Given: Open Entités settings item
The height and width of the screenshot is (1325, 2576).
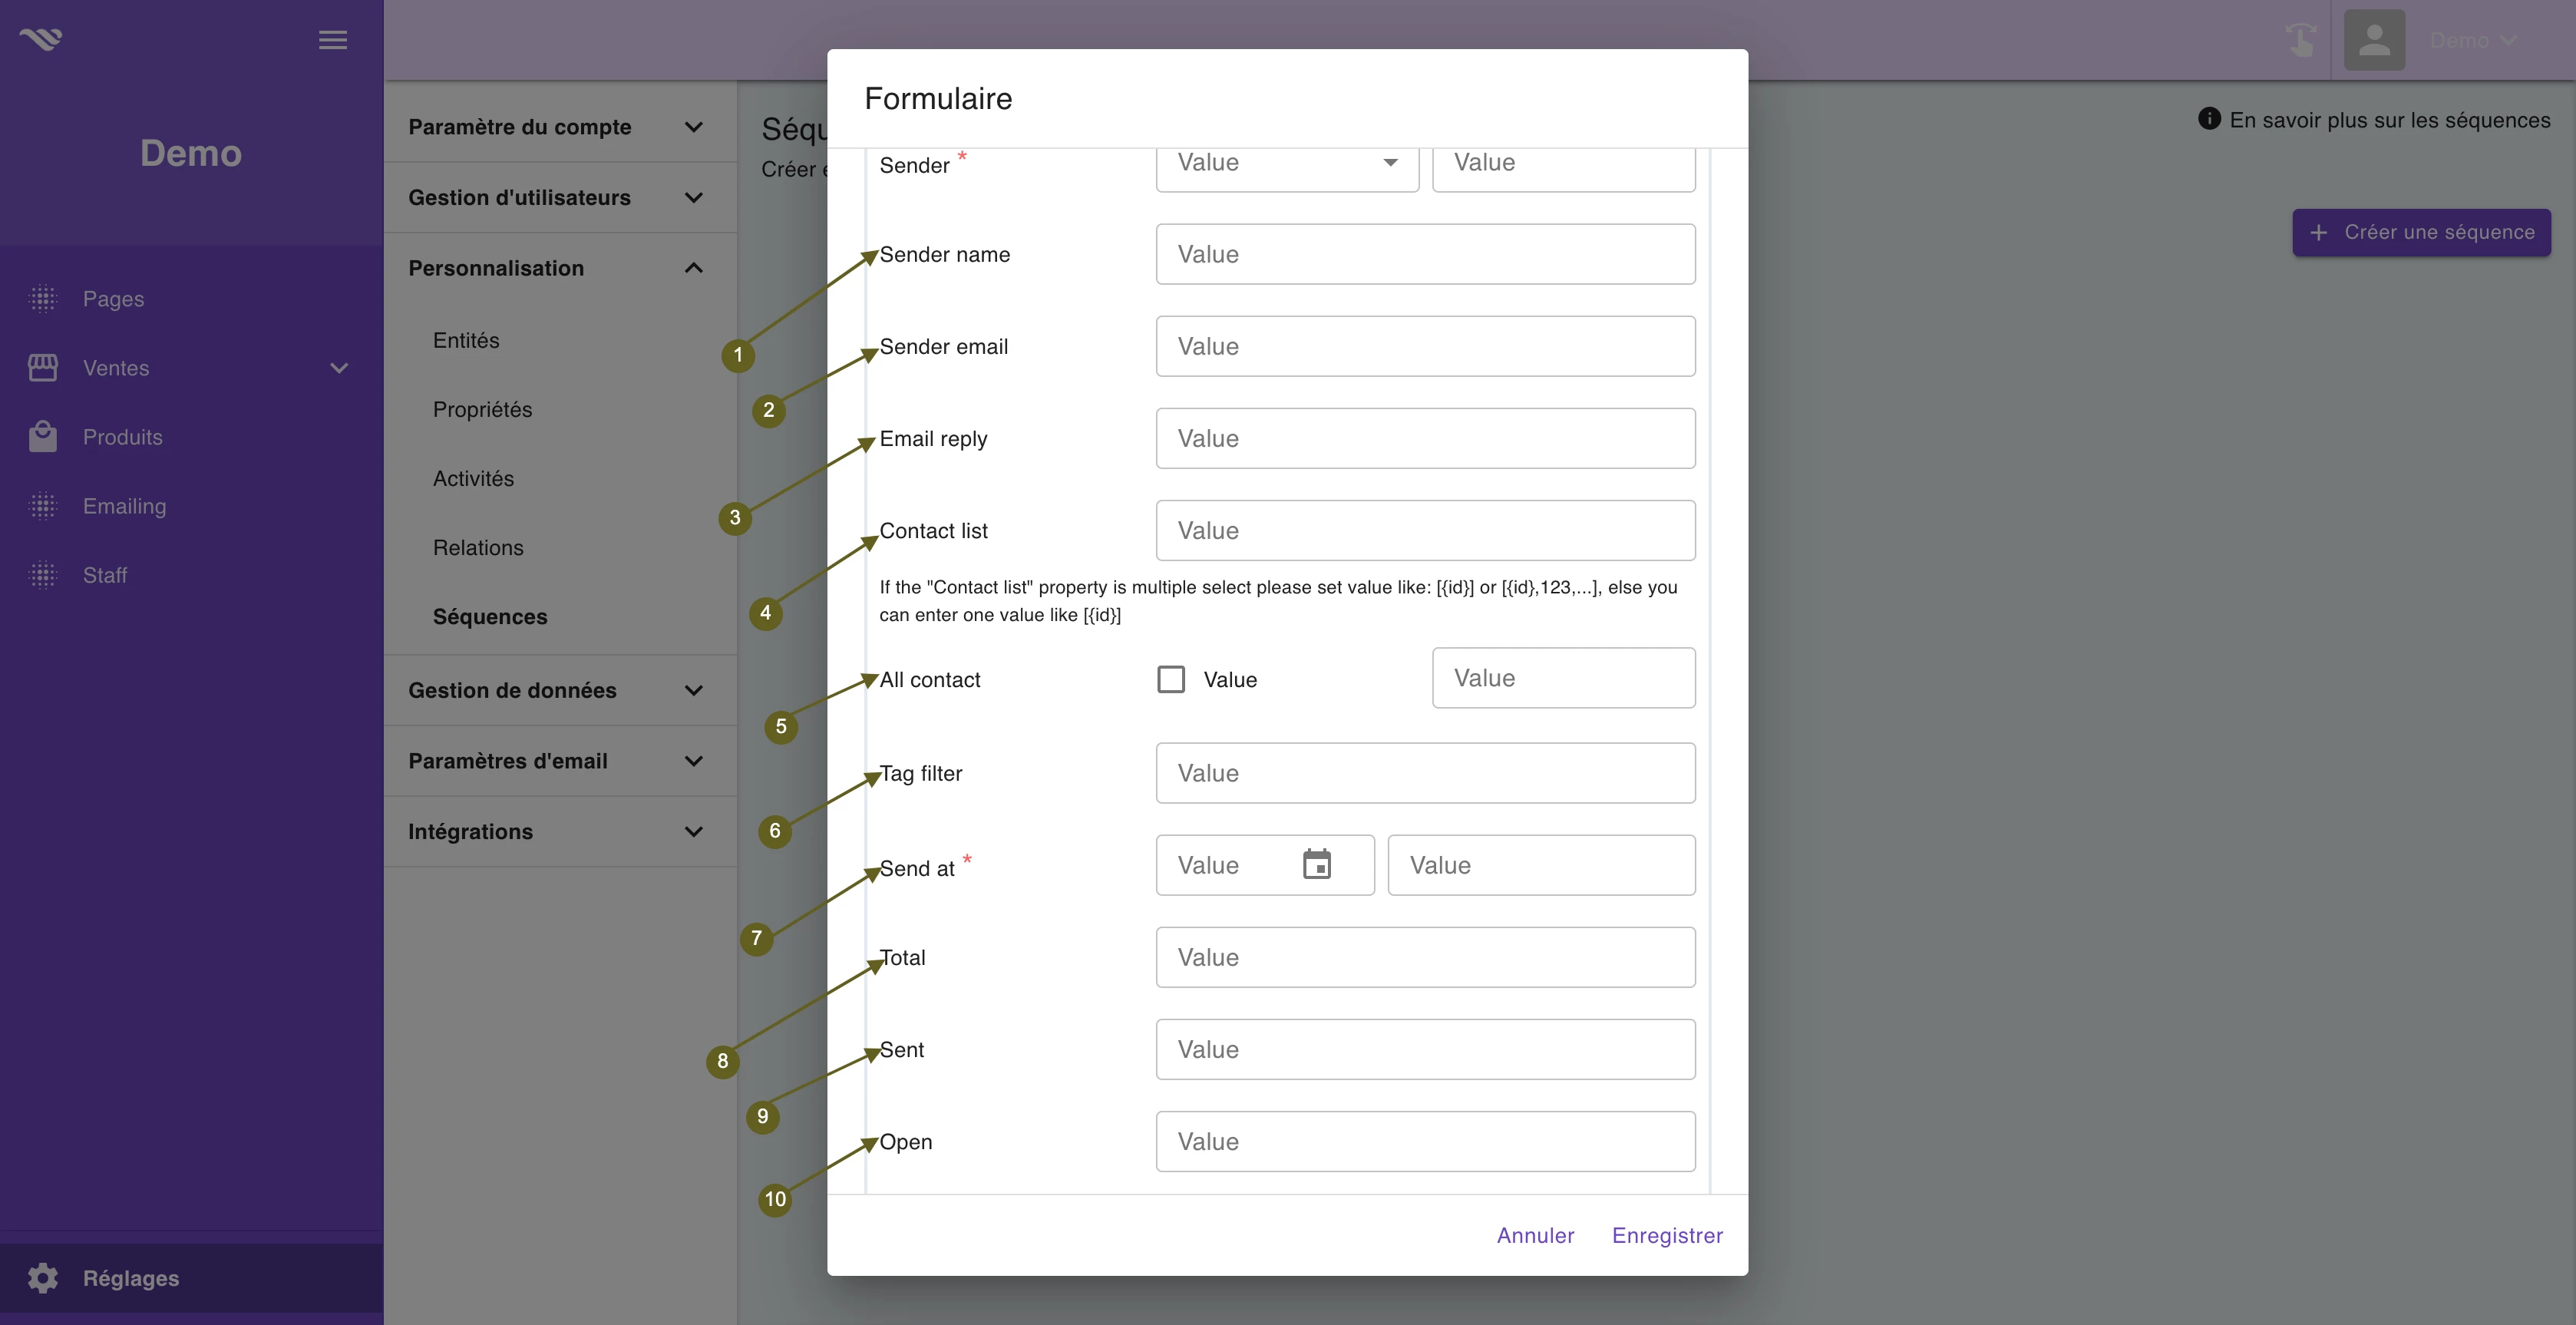Looking at the screenshot, I should (466, 340).
